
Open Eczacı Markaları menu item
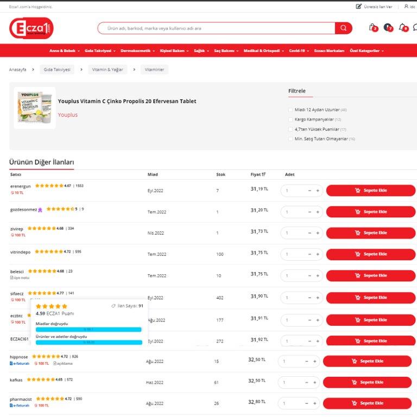(x=329, y=50)
